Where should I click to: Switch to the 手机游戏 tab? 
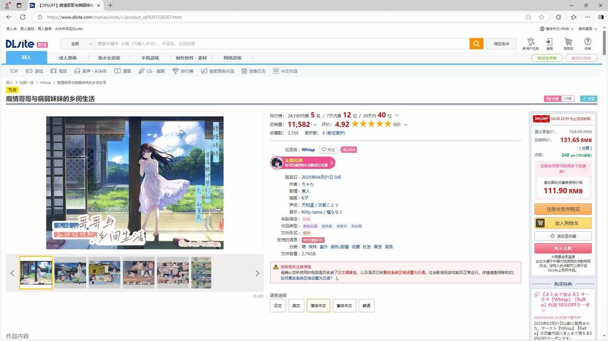click(150, 58)
